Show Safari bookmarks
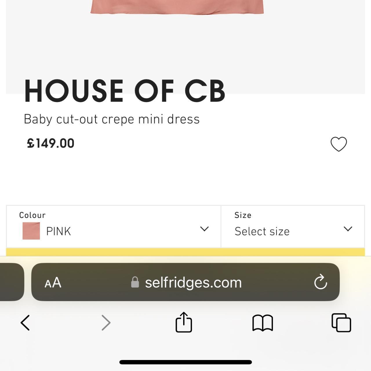This screenshot has width=371, height=371. click(x=263, y=323)
